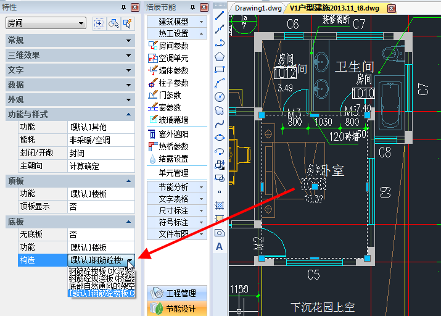Image resolution: width=441 pixels, height=316 pixels.
Task: Expand the 数据 section
Action: (x=70, y=85)
